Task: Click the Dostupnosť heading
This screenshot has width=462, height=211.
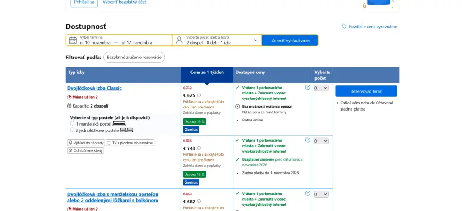Action: pos(86,27)
